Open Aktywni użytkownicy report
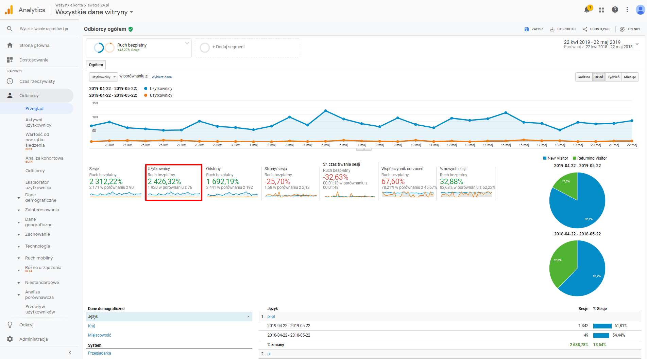Screen dimensions: 647x359 point(38,122)
